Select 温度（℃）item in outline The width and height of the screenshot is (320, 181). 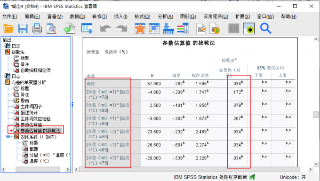tap(39, 161)
